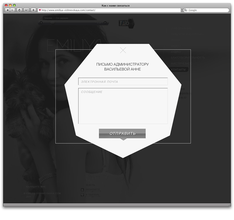Click the Электронная почта input field
234x220 pixels.
123,82
